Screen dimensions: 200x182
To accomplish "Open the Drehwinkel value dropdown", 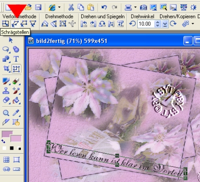I will [165, 24].
